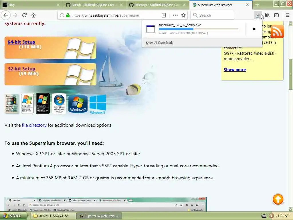The image size is (293, 220).
Task: Click the scrollbar down arrow
Action: coord(291,209)
